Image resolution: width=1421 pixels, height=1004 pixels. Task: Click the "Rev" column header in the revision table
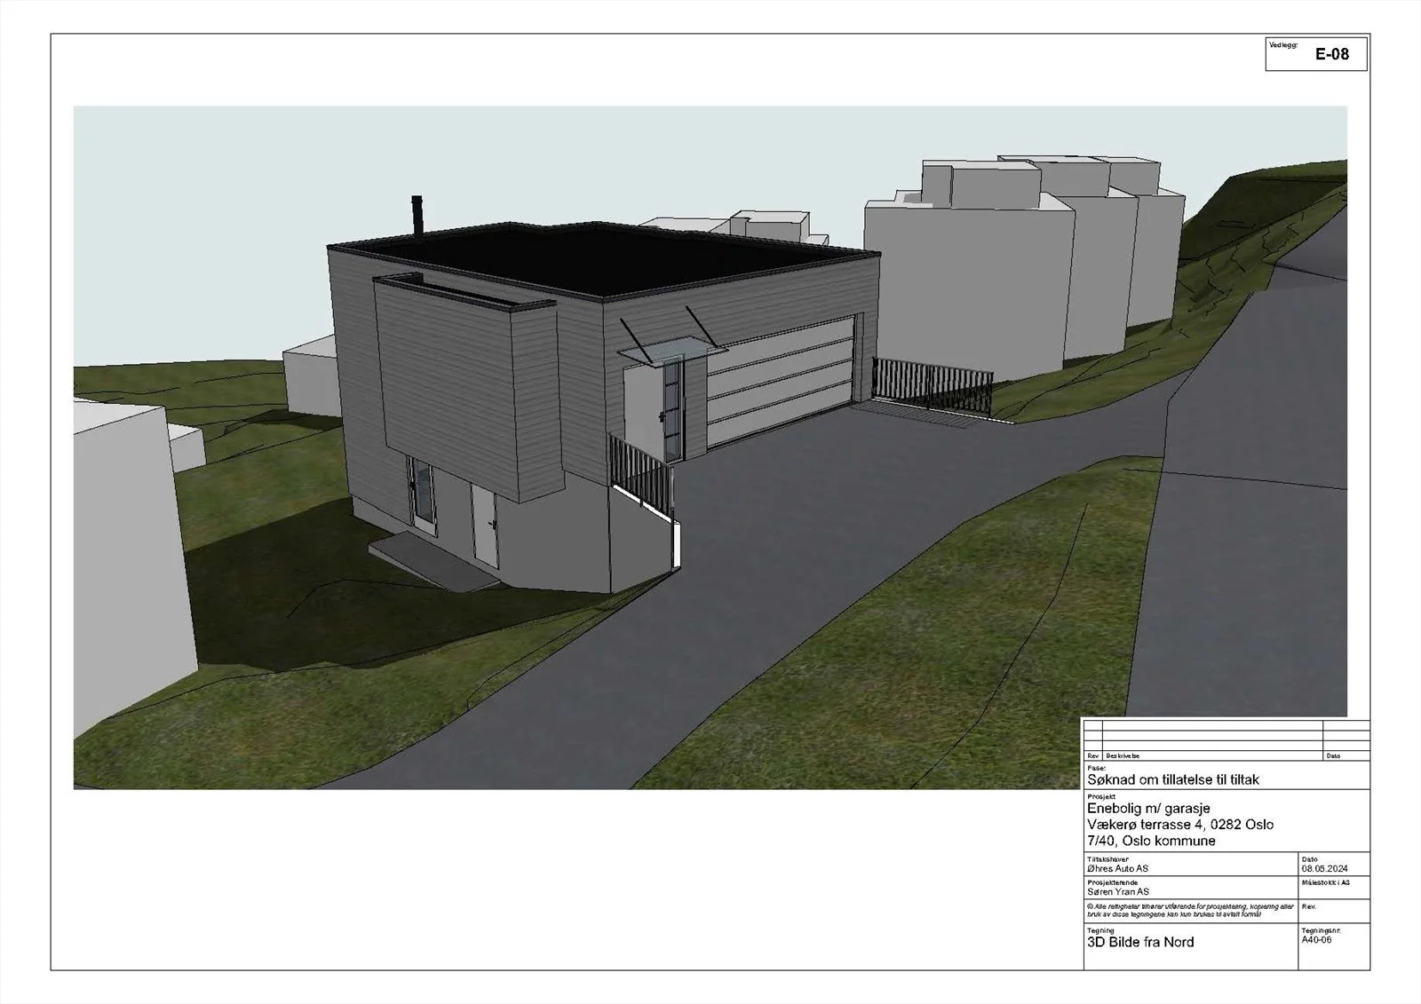[x=1093, y=755]
